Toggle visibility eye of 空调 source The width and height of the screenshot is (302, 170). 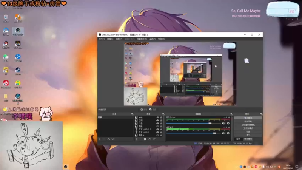[157, 120]
